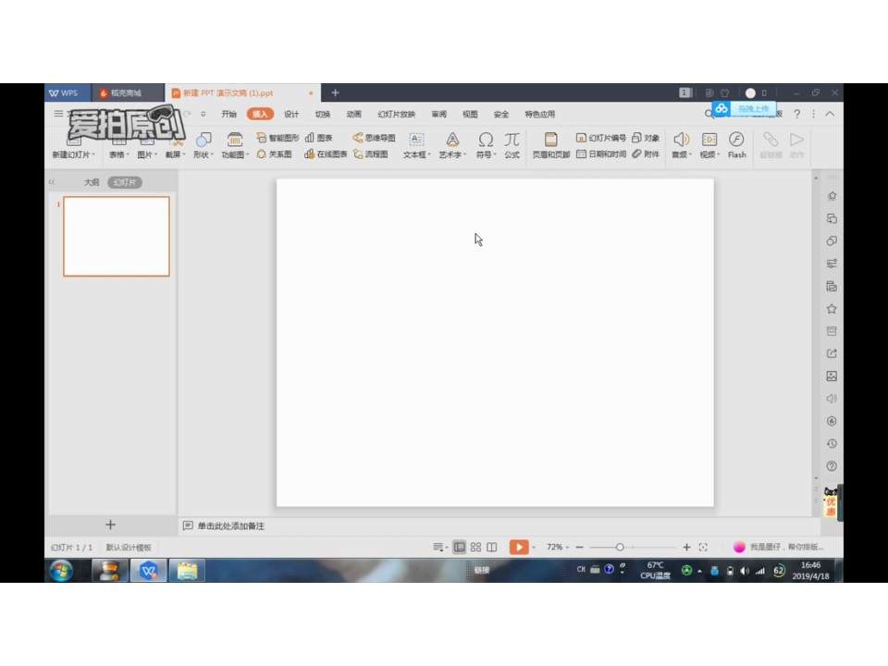
Task: Switch to the 幻灯片 thumbnails pane
Action: coord(125,182)
